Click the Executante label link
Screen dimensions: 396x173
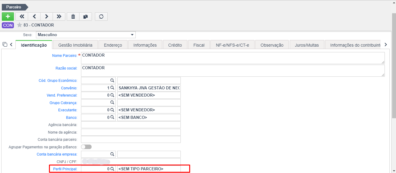click(68, 110)
